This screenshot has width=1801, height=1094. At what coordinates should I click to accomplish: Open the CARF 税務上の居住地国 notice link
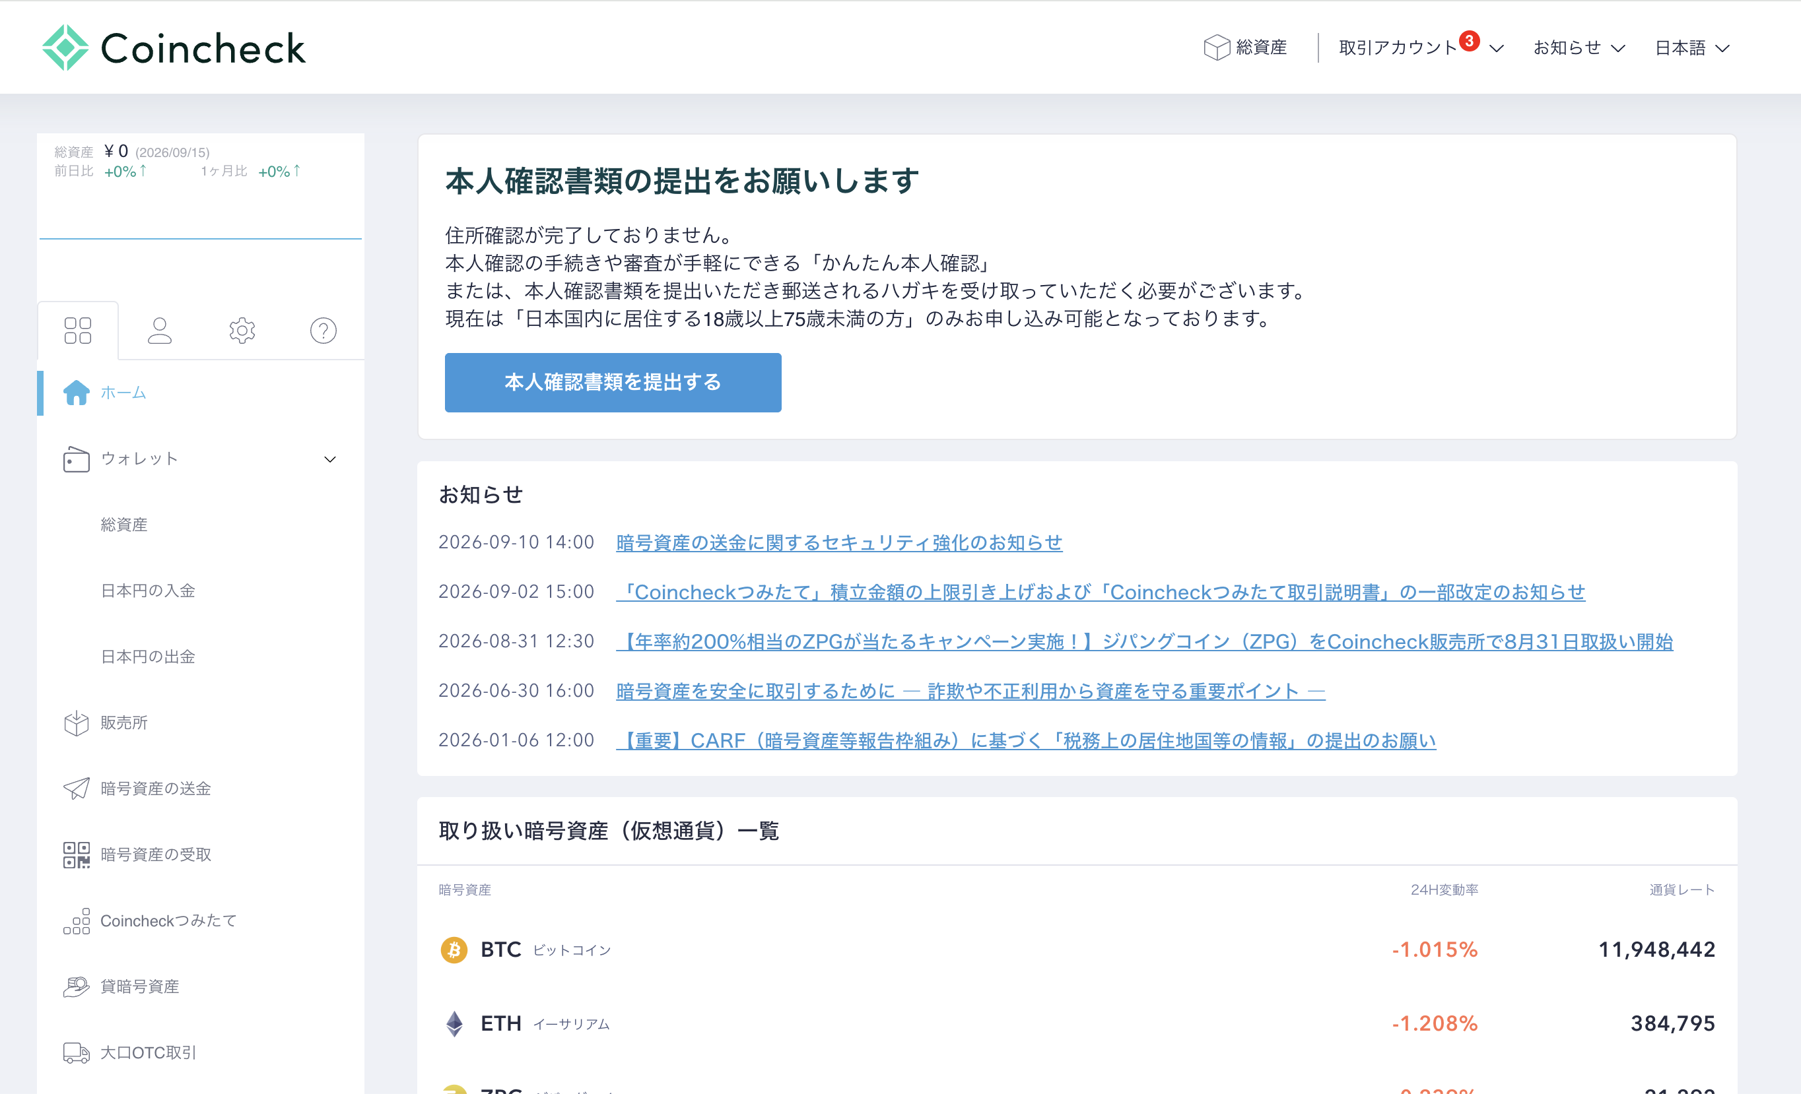1025,740
